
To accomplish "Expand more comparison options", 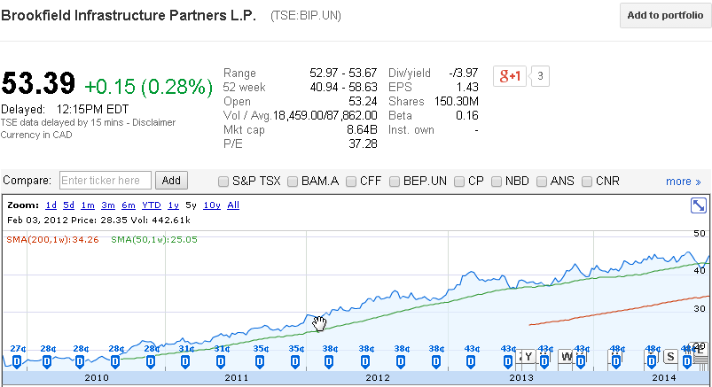I will tap(683, 182).
